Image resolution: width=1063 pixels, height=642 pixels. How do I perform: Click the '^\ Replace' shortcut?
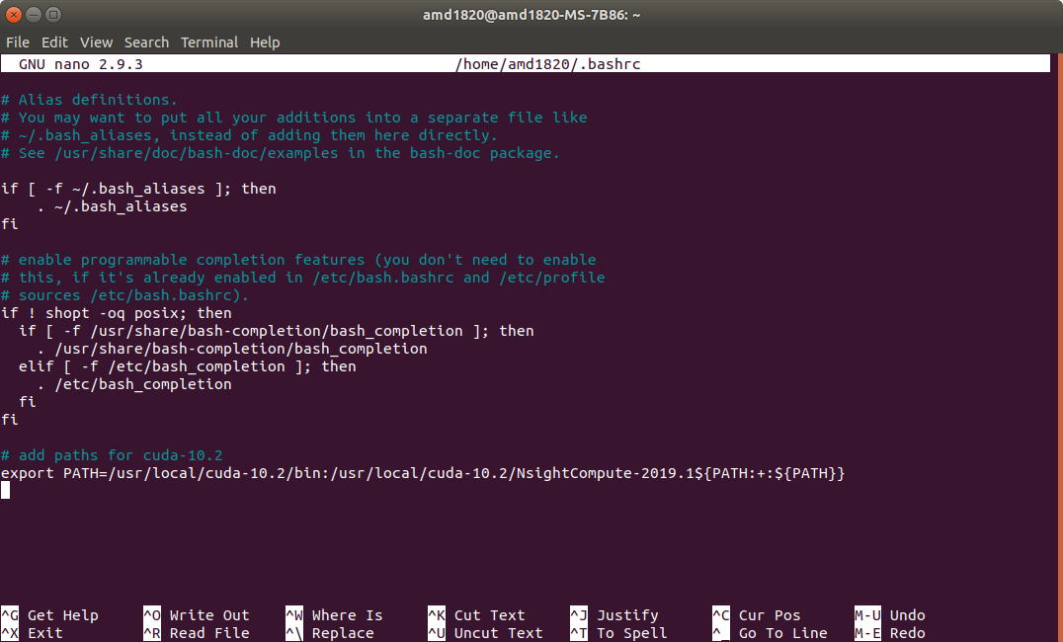coord(330,632)
